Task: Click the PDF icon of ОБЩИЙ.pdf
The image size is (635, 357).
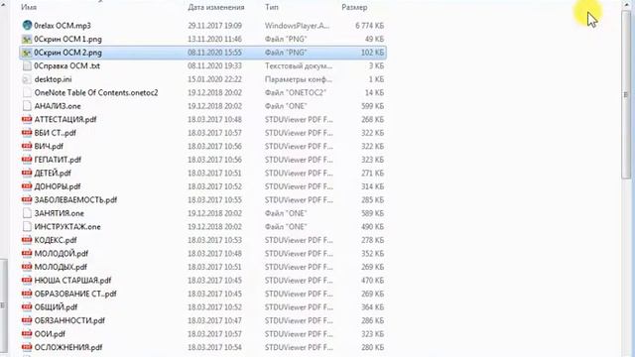Action: point(27,306)
